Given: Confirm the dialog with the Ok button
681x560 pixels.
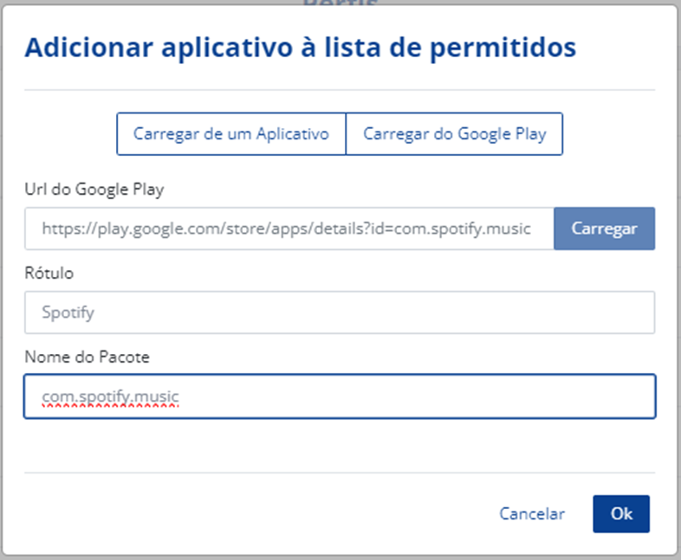Looking at the screenshot, I should [x=620, y=513].
